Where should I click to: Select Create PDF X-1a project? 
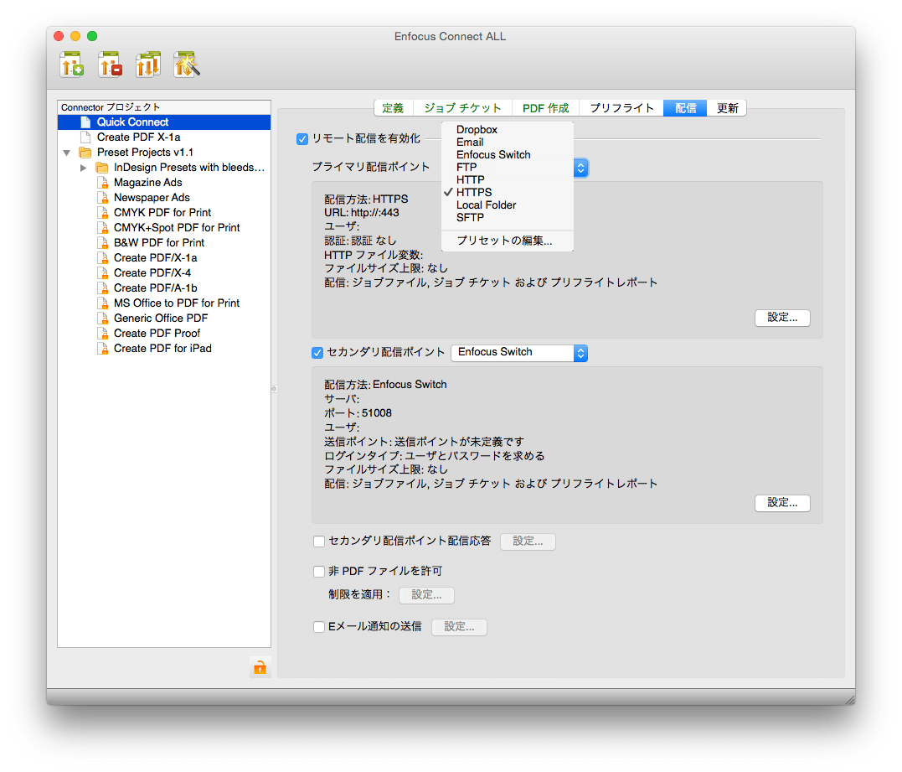click(164, 137)
